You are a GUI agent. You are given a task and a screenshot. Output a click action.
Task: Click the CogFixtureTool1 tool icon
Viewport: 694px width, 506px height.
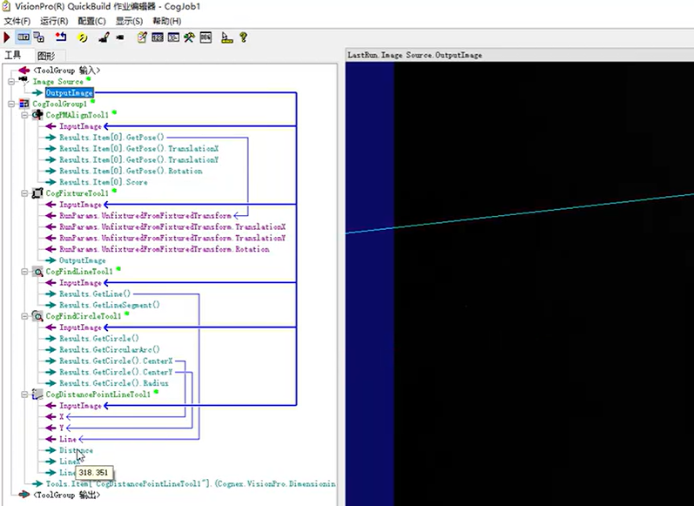(x=37, y=193)
